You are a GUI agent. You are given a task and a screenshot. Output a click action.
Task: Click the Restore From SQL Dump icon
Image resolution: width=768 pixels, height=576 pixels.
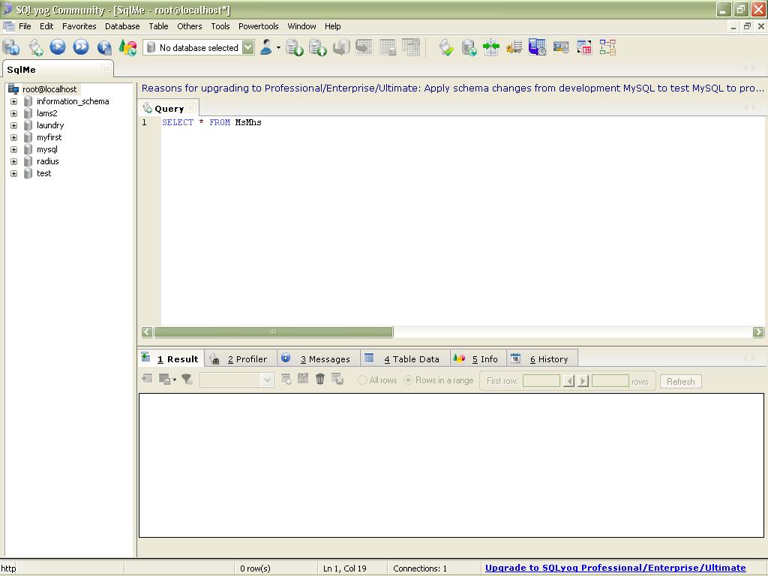click(341, 47)
